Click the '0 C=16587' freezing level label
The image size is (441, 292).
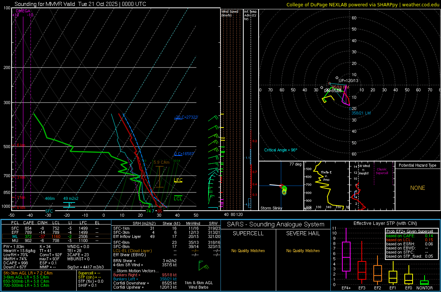point(184,154)
